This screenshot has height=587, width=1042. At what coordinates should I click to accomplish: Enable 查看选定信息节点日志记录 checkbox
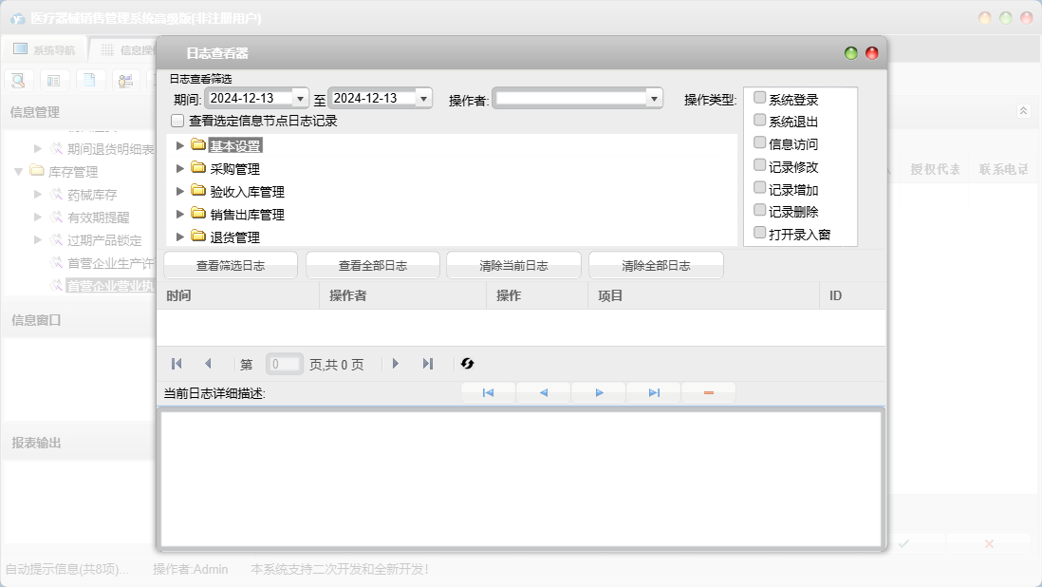tap(177, 121)
